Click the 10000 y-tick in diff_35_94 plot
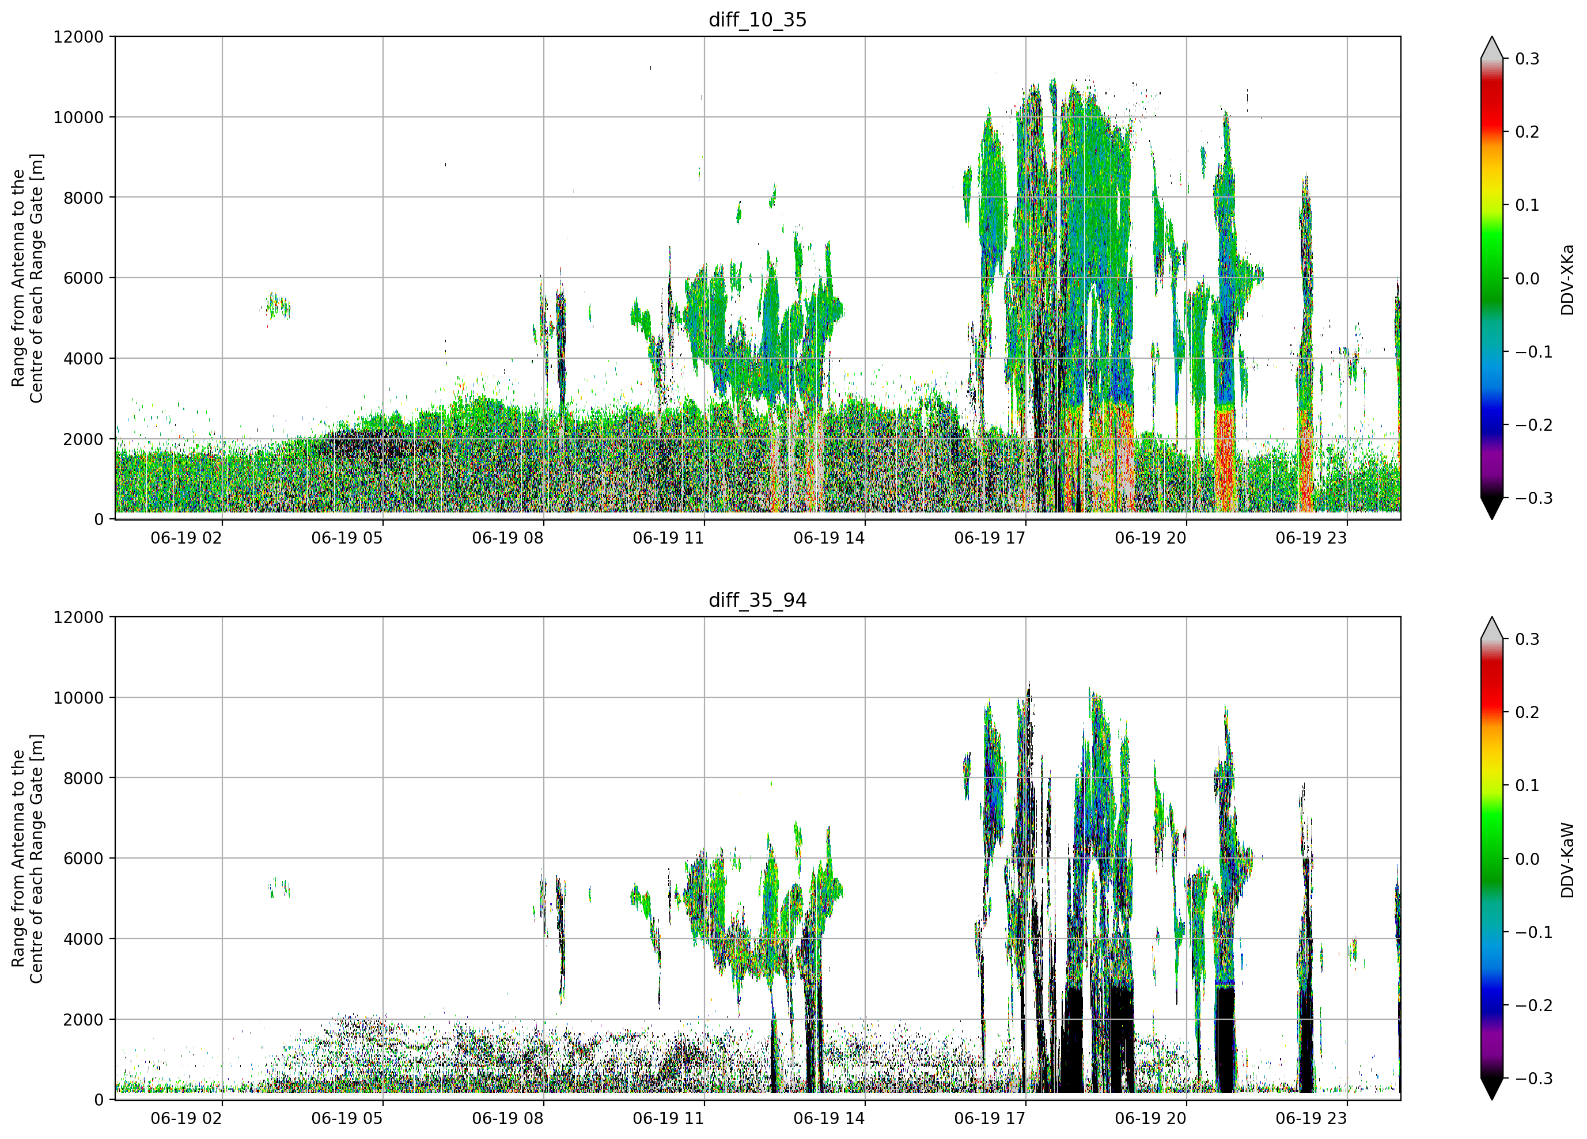 tap(78, 698)
